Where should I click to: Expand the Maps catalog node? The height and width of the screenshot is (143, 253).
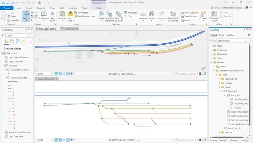pos(211,46)
